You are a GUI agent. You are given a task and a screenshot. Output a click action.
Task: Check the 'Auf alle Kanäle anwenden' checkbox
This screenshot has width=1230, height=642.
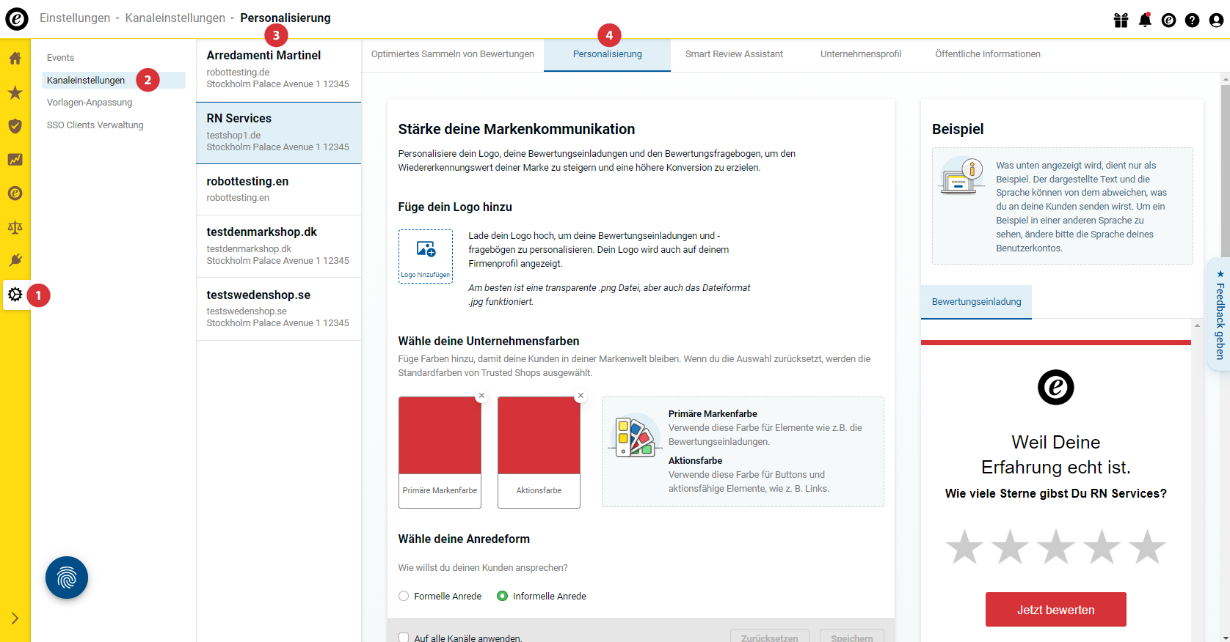[404, 638]
